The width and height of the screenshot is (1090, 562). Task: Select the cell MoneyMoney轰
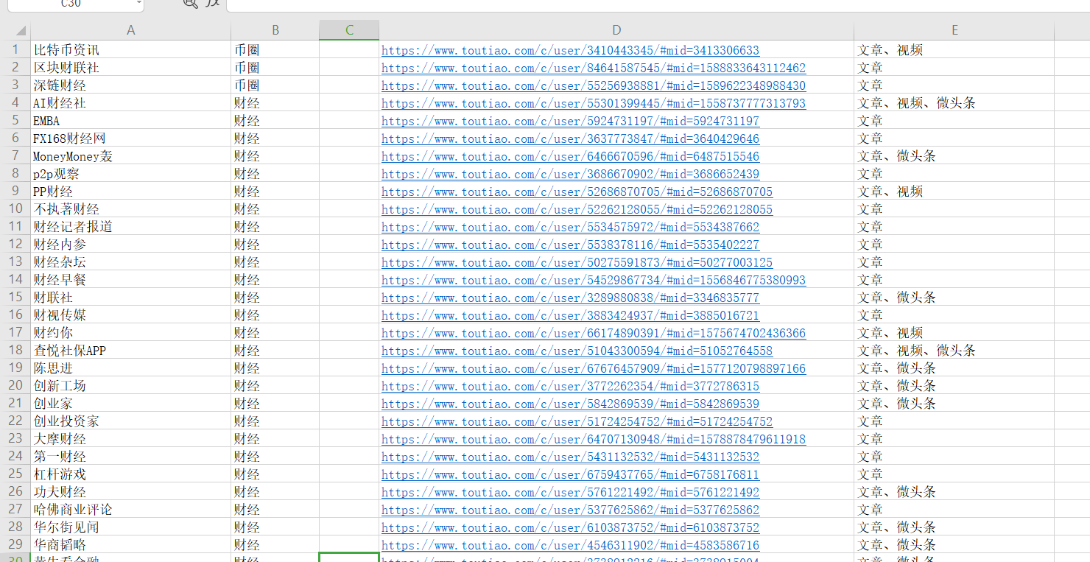(x=130, y=156)
